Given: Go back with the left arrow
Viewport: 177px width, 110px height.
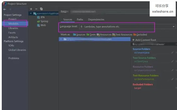Looking at the screenshot, I should click(x=5, y=9).
